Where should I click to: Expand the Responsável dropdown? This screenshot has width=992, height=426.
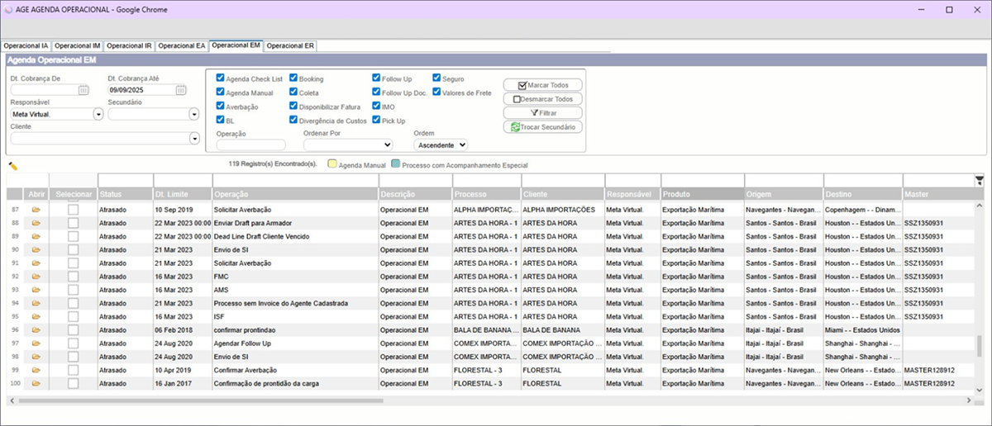pos(98,114)
